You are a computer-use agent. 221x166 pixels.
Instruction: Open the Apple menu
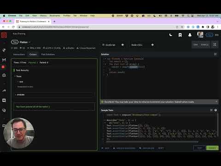[4, 16]
